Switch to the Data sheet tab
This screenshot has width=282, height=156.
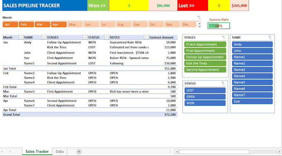tap(60, 151)
